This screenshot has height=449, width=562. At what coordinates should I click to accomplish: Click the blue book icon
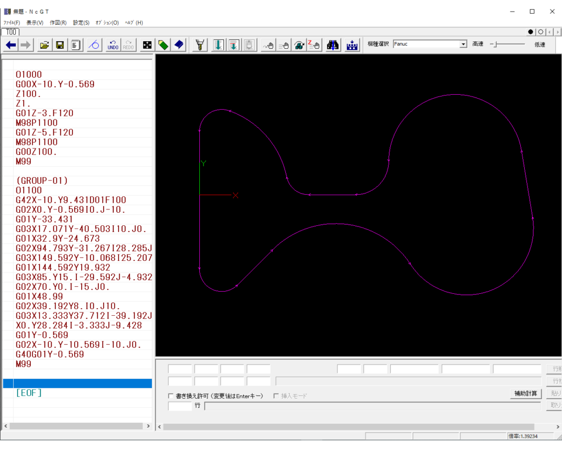tap(179, 45)
